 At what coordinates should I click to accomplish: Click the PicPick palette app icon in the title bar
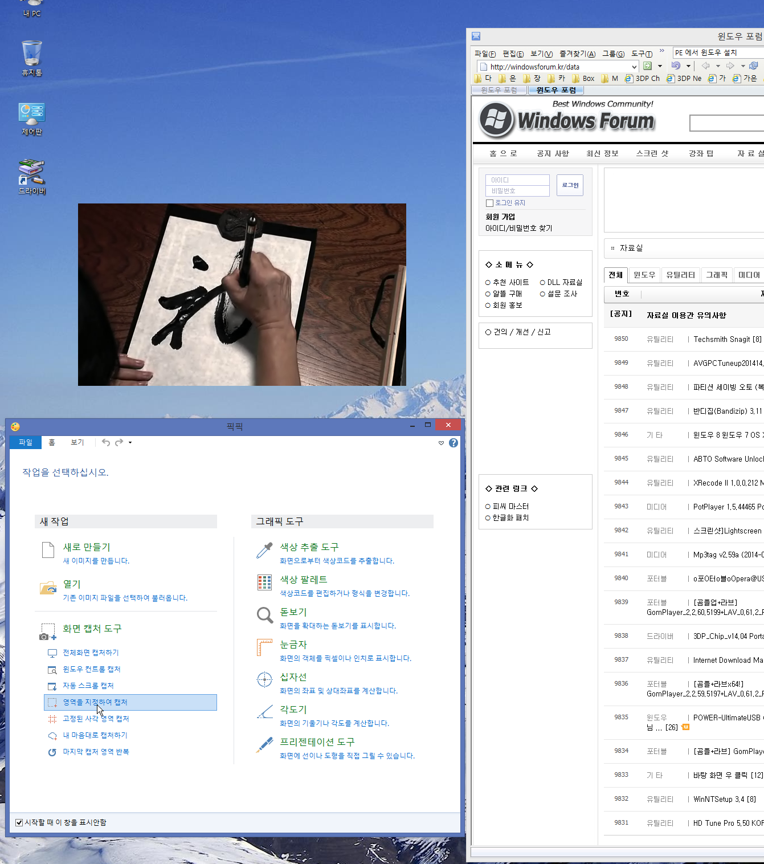coord(15,426)
